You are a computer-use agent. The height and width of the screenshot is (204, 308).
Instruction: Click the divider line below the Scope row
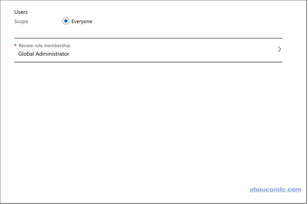point(148,38)
